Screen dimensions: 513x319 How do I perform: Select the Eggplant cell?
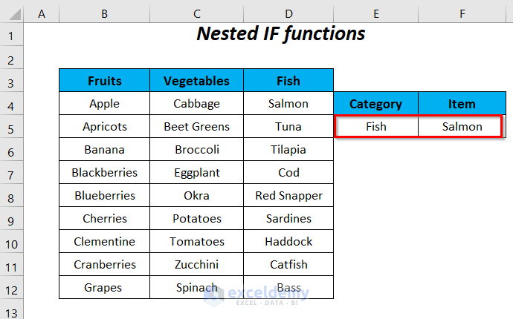196,173
